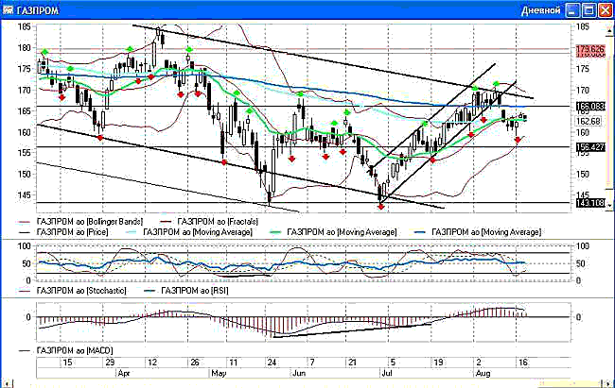Click the May month label on time axis
The image size is (615, 388).
pyautogui.click(x=219, y=374)
